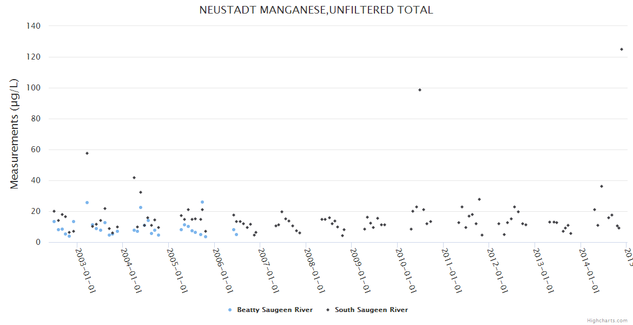The image size is (633, 325).
Task: Click the 2014-01-01 x-axis label
Action: (x=588, y=270)
